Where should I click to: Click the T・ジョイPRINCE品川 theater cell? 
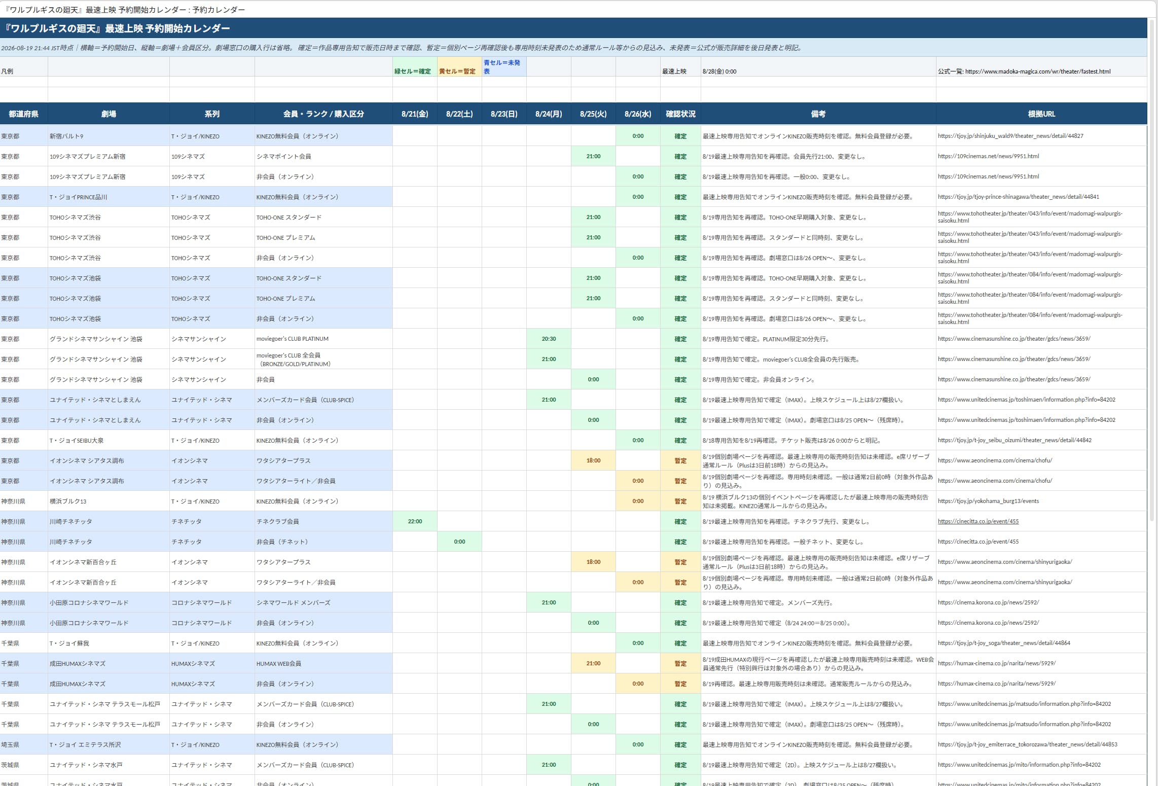[108, 197]
